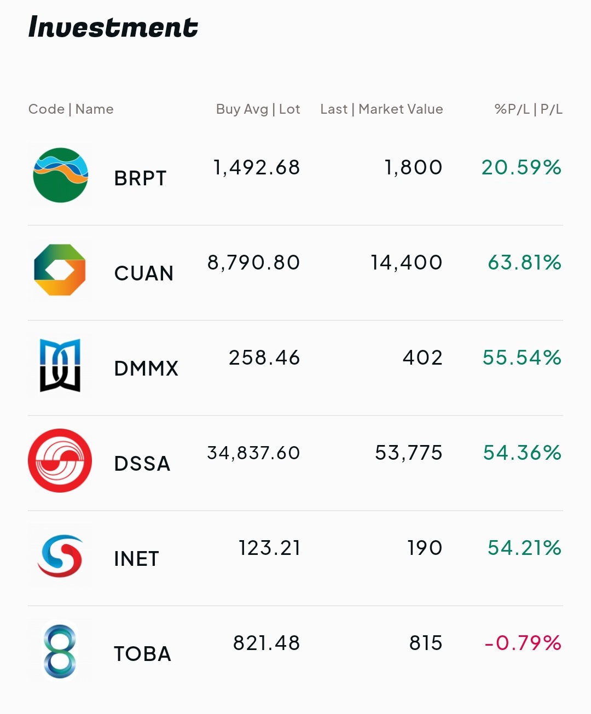The width and height of the screenshot is (591, 714).
Task: Select the DSSA stock name
Action: 142,464
